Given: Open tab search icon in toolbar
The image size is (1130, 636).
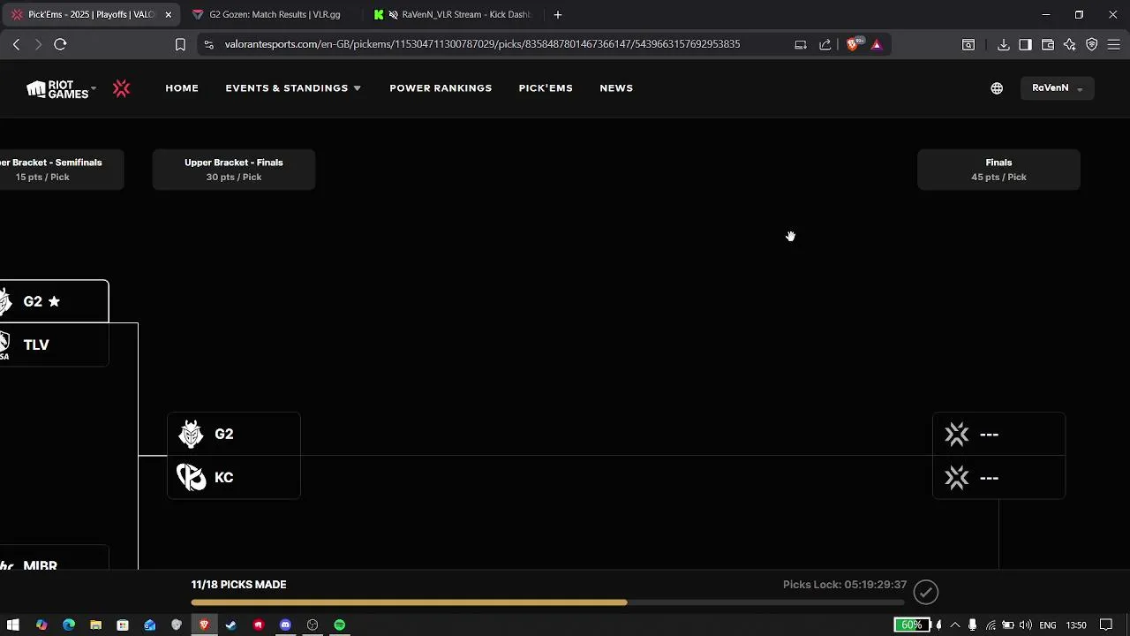Looking at the screenshot, I should [968, 44].
